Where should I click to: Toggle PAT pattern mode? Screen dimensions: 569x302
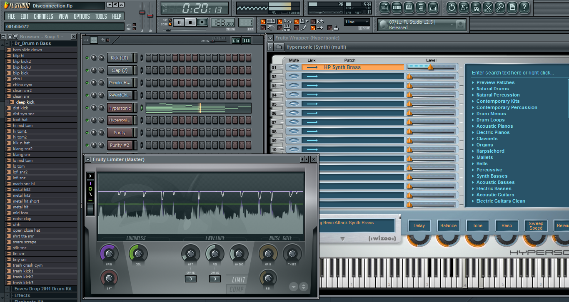170,20
